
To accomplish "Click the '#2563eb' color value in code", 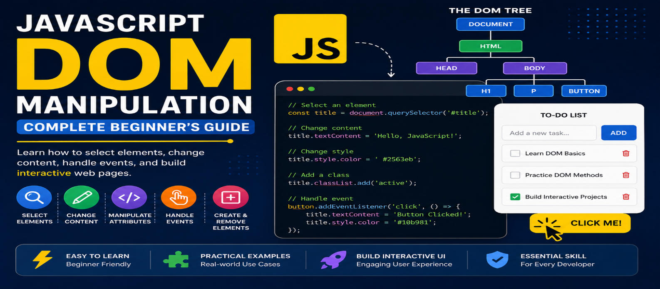I will click(x=396, y=159).
